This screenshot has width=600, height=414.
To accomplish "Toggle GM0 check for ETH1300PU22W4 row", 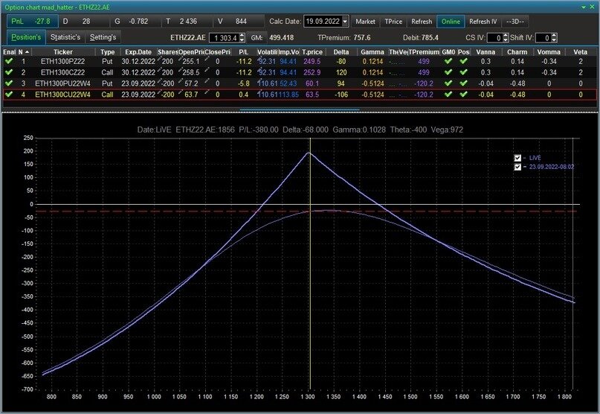I will click(448, 83).
